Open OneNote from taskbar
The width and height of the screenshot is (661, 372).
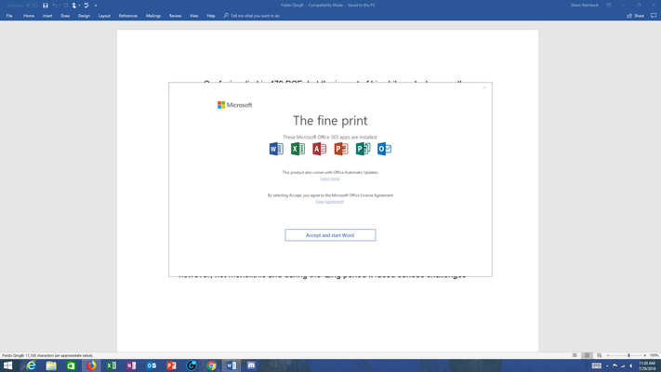[131, 365]
